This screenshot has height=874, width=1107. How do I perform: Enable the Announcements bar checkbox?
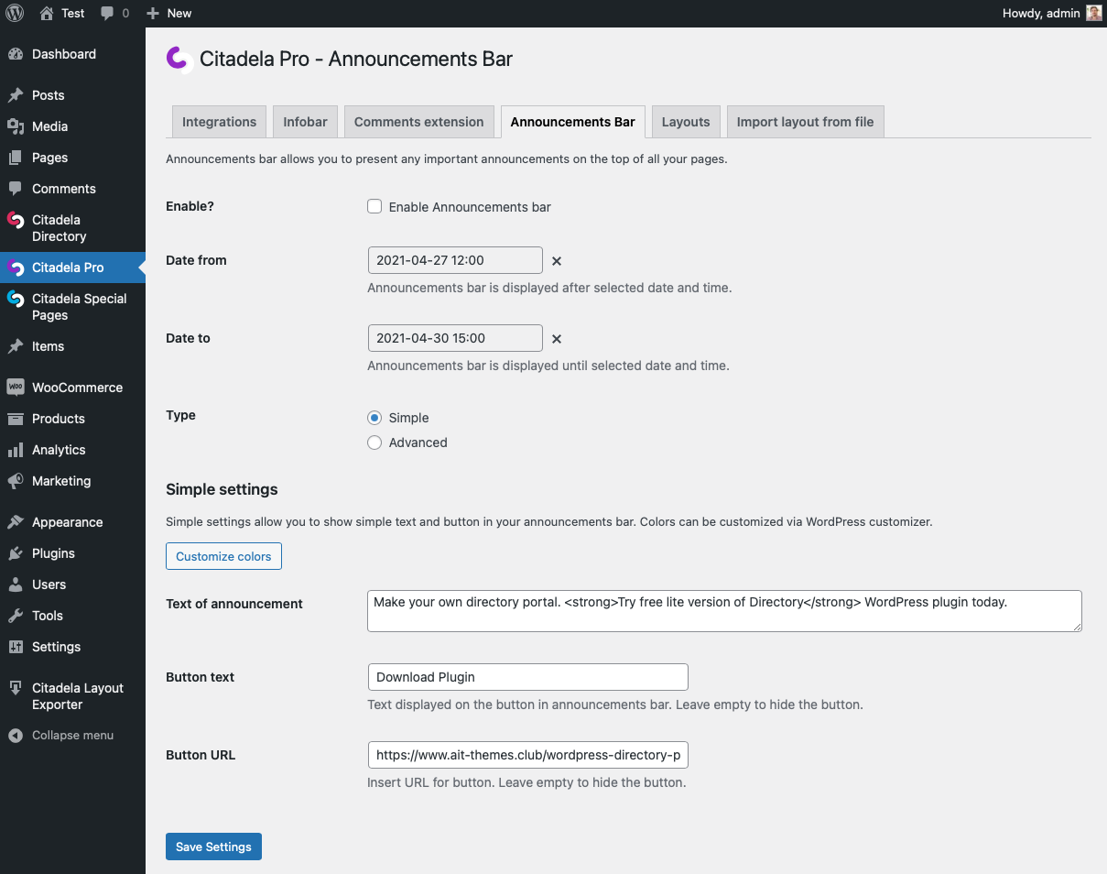[374, 207]
